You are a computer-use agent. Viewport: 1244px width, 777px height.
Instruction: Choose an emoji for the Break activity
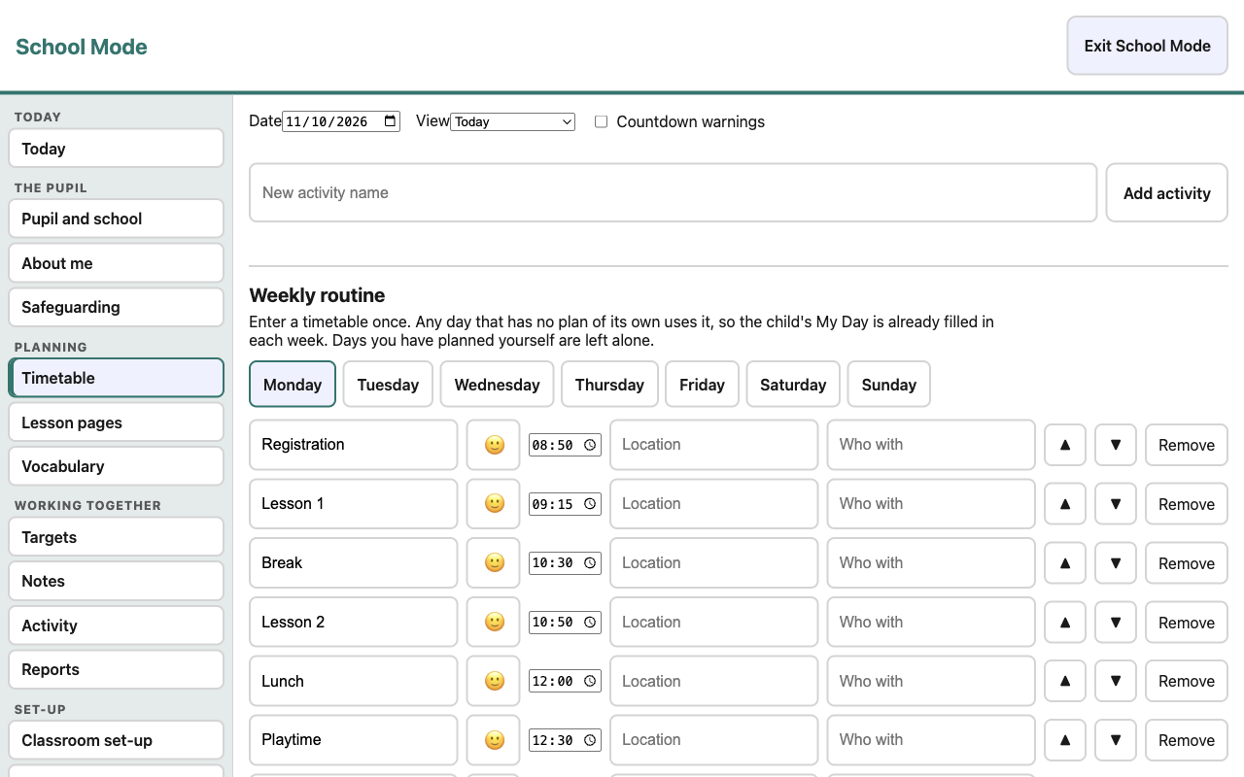(x=494, y=563)
